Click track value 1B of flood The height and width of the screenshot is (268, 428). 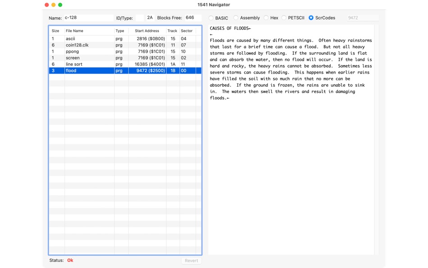pos(173,70)
